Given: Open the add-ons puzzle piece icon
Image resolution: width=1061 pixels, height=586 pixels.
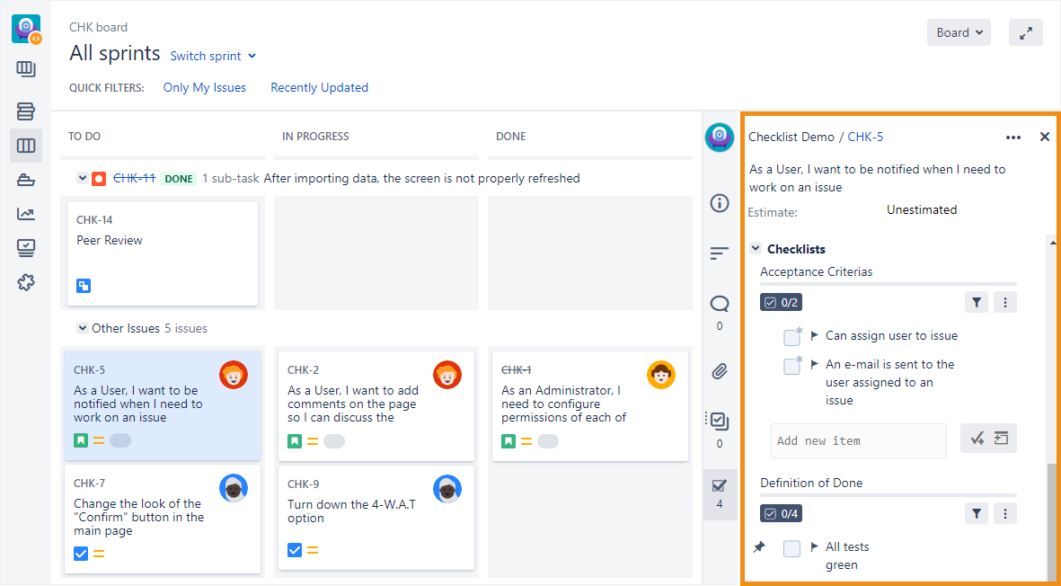Looking at the screenshot, I should point(26,282).
